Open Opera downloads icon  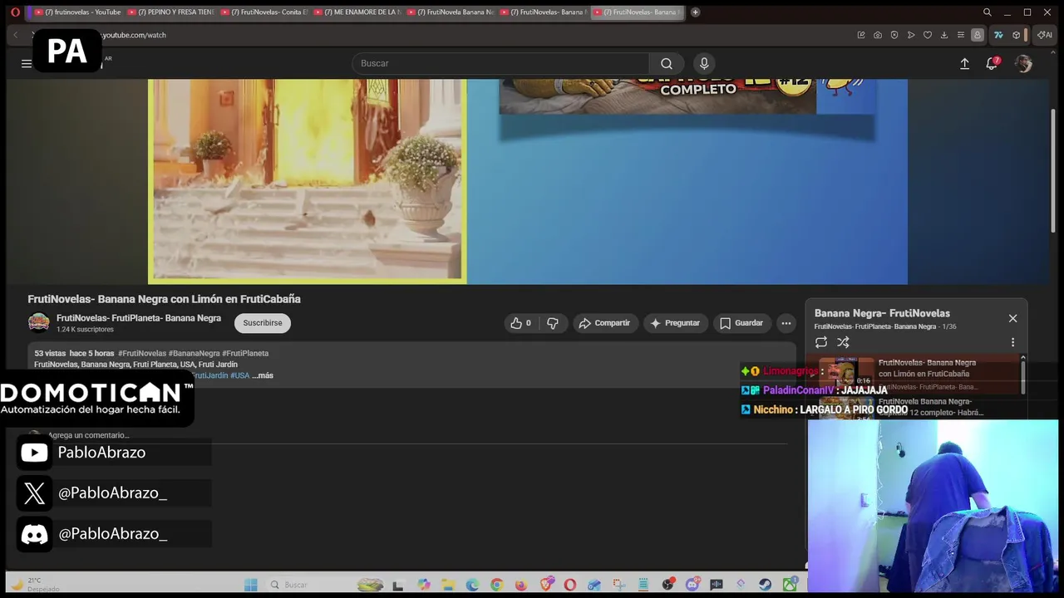click(944, 35)
